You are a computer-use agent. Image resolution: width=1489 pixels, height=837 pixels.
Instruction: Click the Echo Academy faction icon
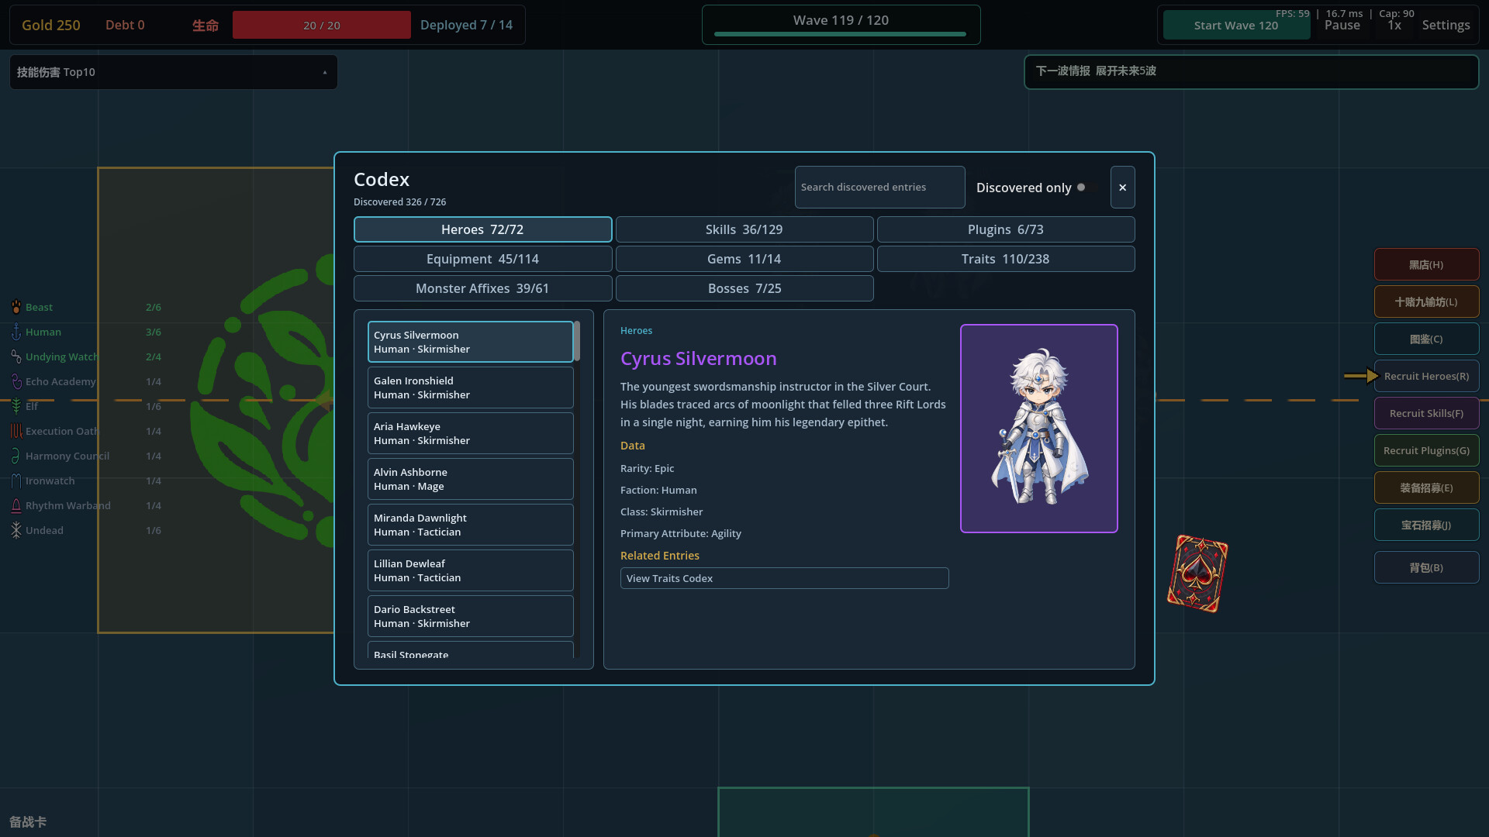click(16, 381)
